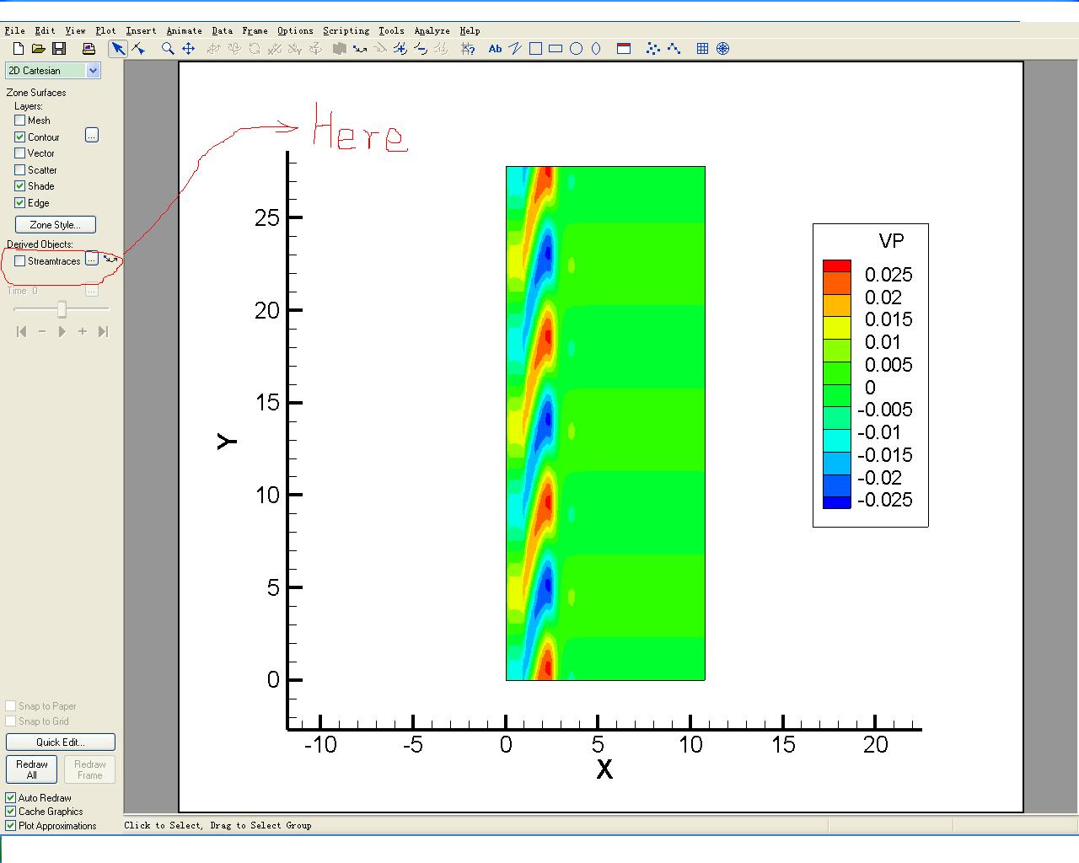The width and height of the screenshot is (1079, 863).
Task: Disable the Auto Redraw checkbox
Action: click(11, 797)
